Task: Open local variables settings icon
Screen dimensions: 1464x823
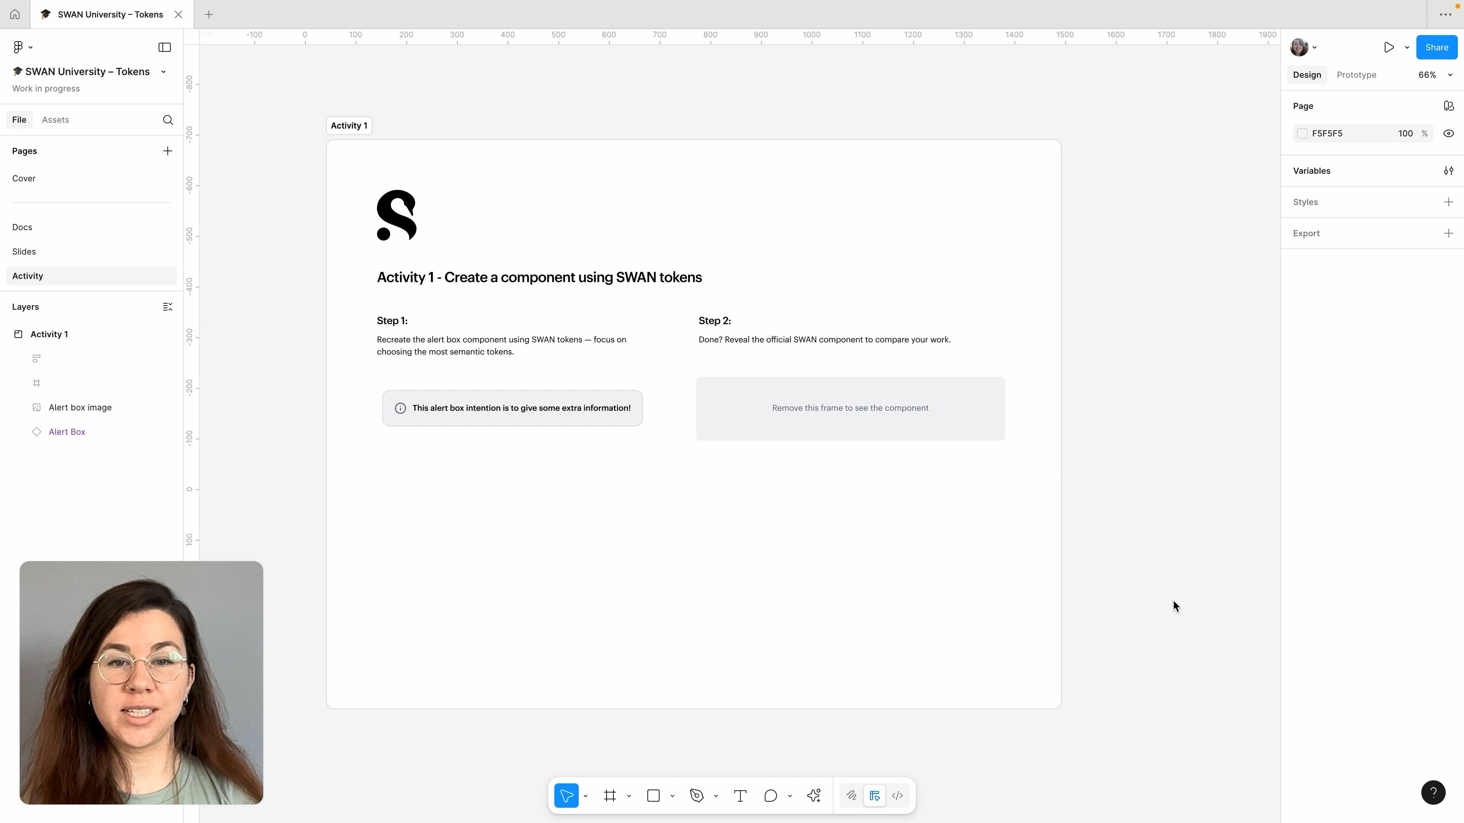Action: pos(1449,171)
